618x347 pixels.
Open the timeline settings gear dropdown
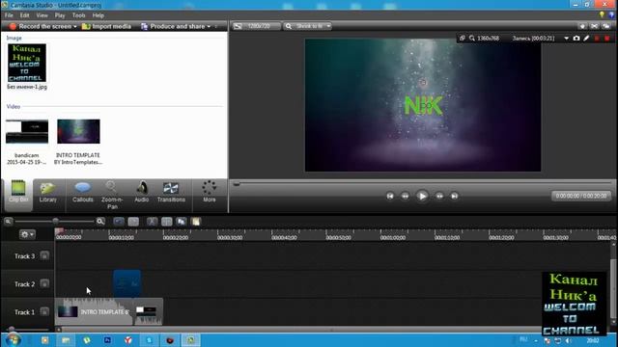tap(27, 234)
